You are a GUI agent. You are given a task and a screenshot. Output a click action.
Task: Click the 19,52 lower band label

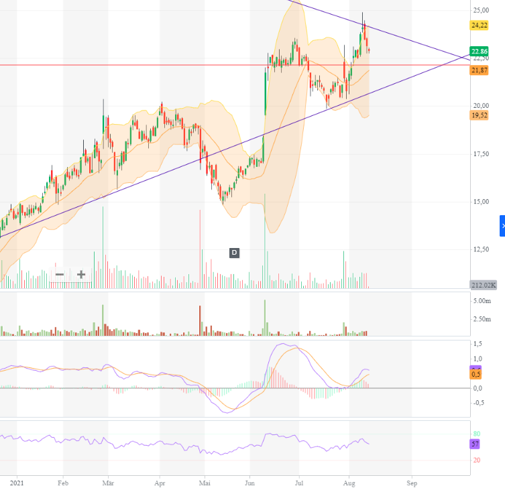(x=480, y=115)
